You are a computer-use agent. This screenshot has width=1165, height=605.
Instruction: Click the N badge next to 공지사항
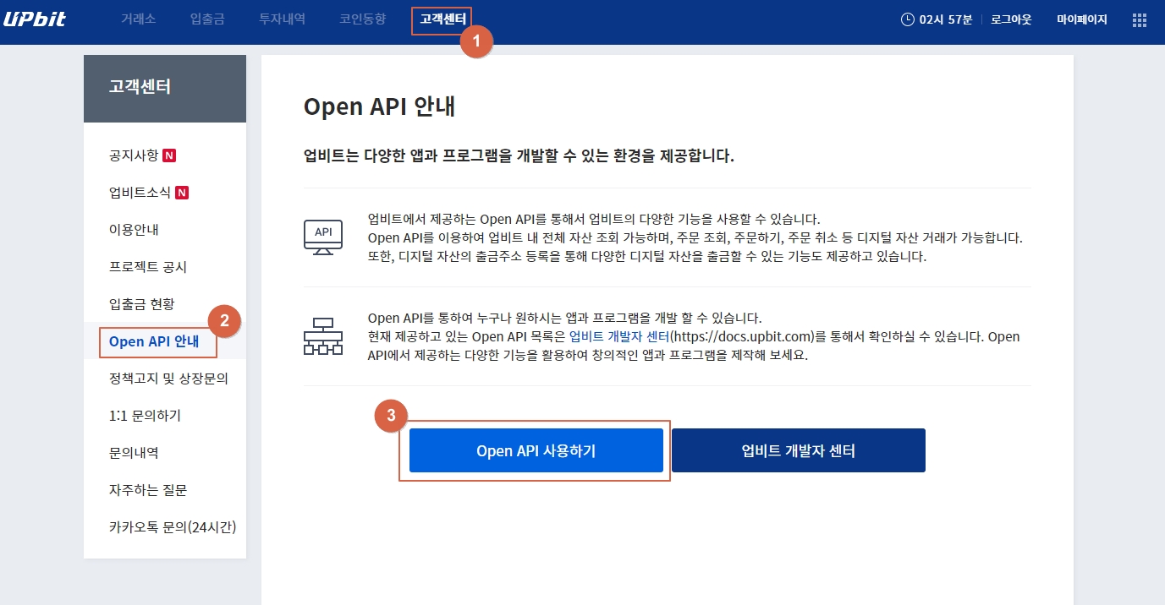click(x=169, y=155)
